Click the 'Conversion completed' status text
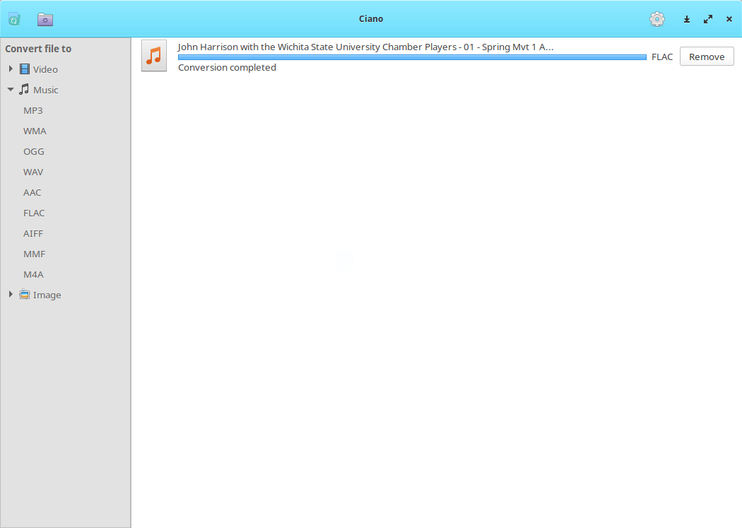The height and width of the screenshot is (528, 742). click(227, 68)
